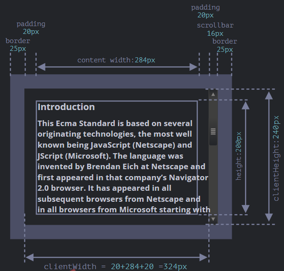The image size is (284, 271).
Task: Click the scrollbar up arrow
Action: 213,94
